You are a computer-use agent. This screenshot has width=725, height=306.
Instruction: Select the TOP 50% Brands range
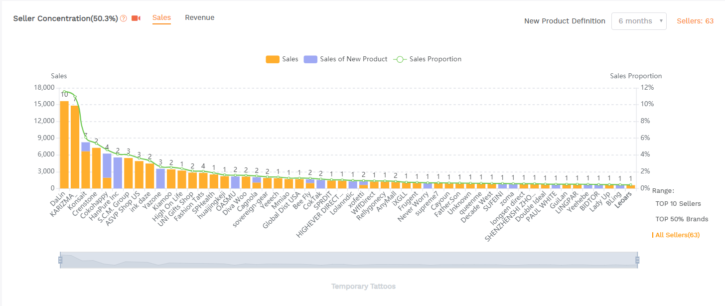point(681,219)
